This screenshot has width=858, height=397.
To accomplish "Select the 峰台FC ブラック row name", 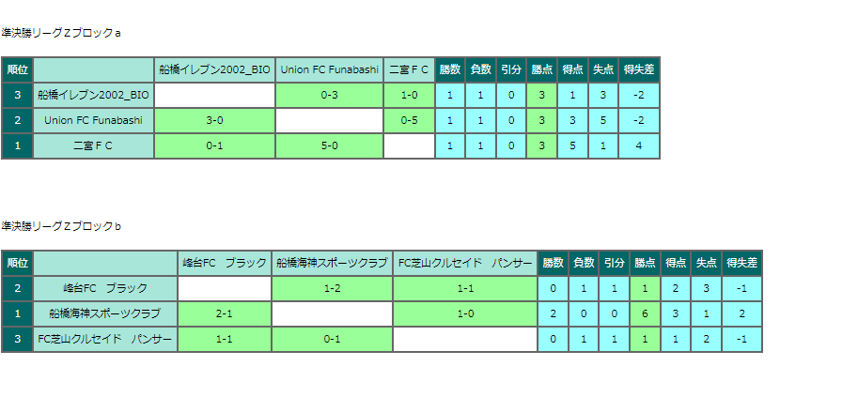I will coord(105,288).
